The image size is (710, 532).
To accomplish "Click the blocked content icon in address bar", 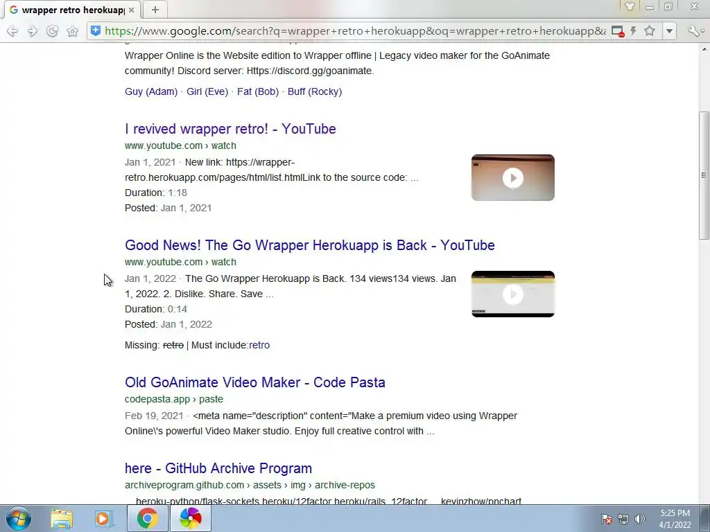I will 618,31.
